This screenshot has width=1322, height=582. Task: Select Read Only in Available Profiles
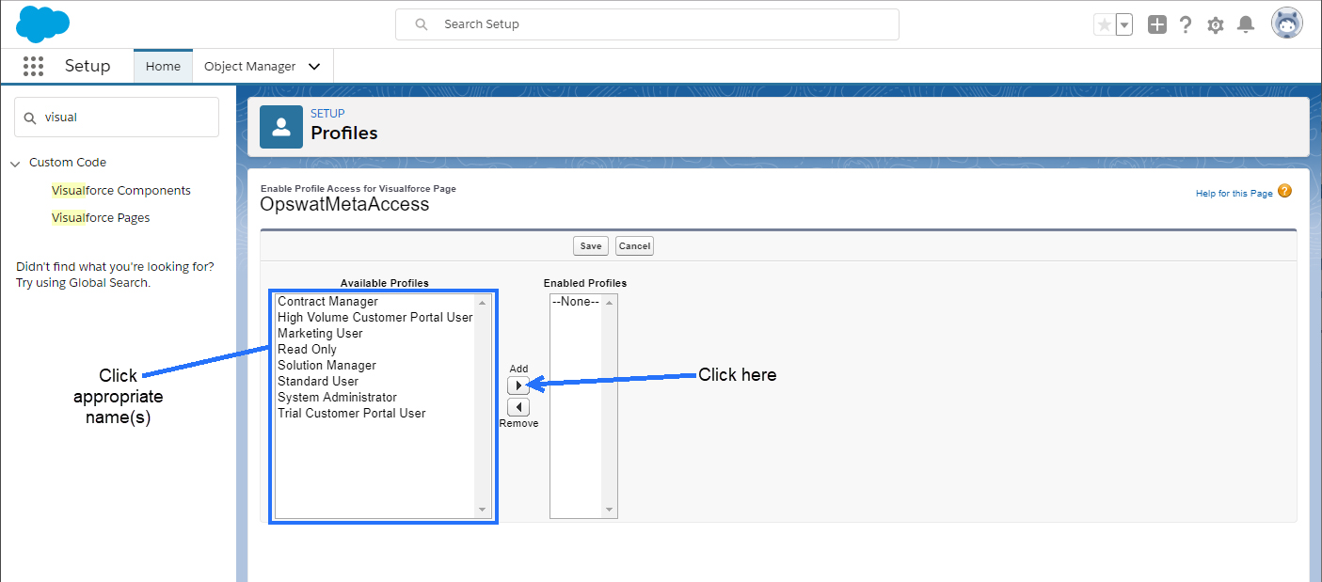[x=374, y=350]
